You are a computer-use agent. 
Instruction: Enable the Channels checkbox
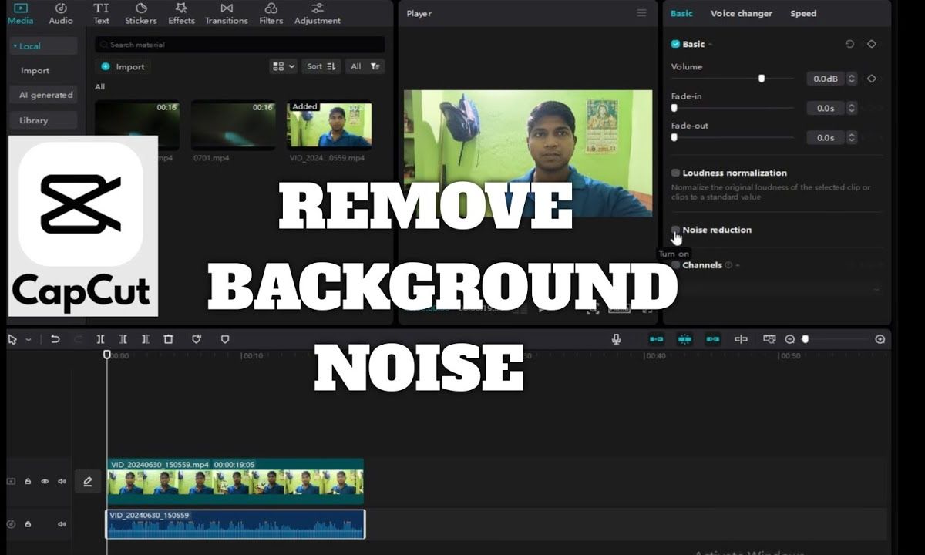(675, 265)
